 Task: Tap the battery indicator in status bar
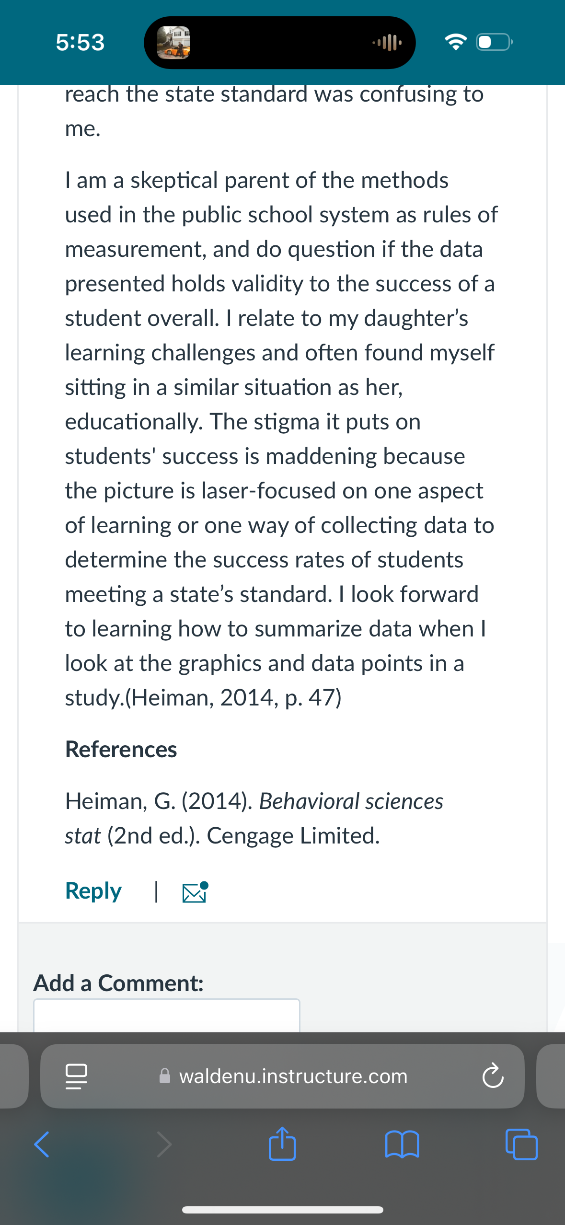pos(494,42)
